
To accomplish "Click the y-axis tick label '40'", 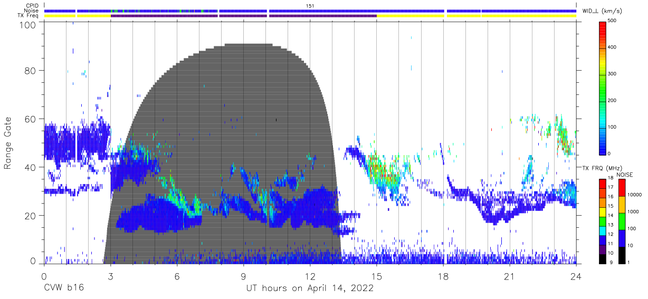I will point(31,167).
